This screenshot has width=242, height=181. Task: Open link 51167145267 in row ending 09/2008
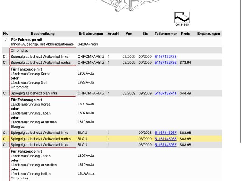165,133
